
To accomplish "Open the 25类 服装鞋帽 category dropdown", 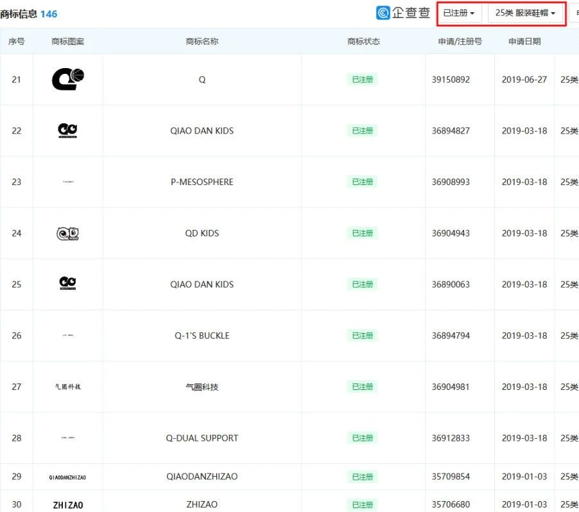I will [525, 13].
